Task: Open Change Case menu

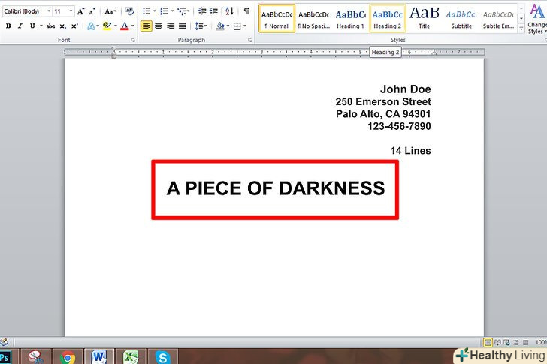Action: (110, 11)
